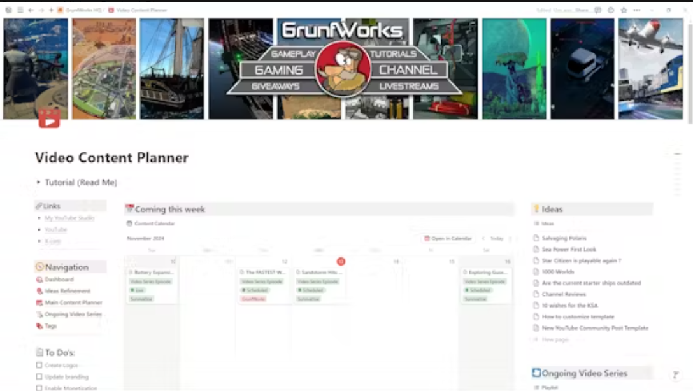The width and height of the screenshot is (693, 391).
Task: Favorite the page with the star icon
Action: 624,10
